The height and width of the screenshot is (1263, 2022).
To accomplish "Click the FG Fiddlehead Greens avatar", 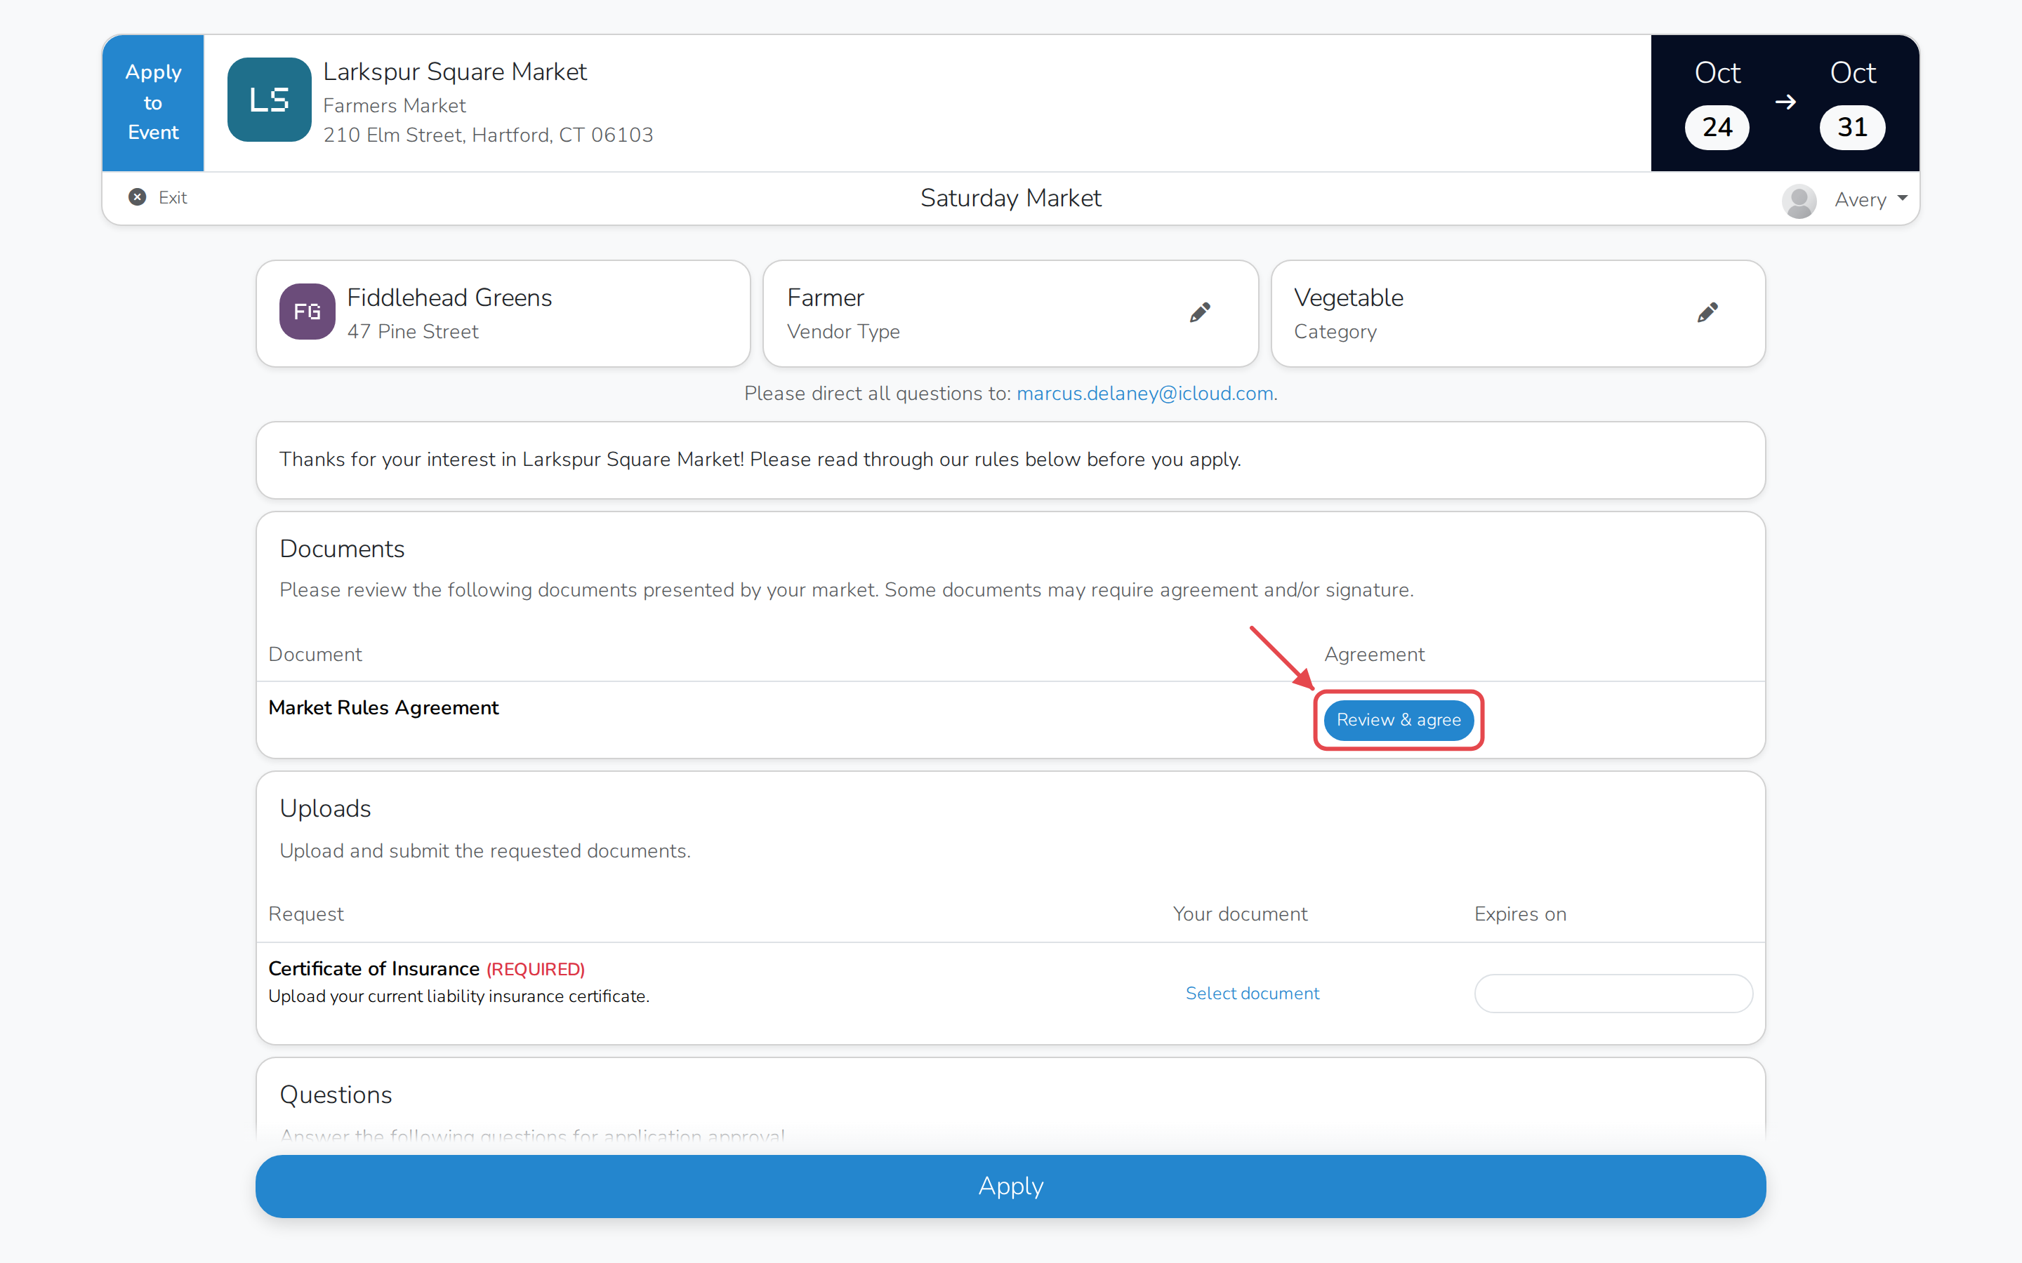I will [x=308, y=312].
